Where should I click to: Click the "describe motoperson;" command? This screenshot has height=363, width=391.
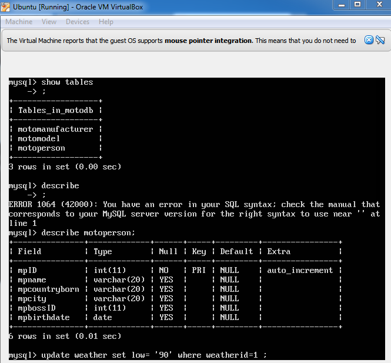[88, 233]
